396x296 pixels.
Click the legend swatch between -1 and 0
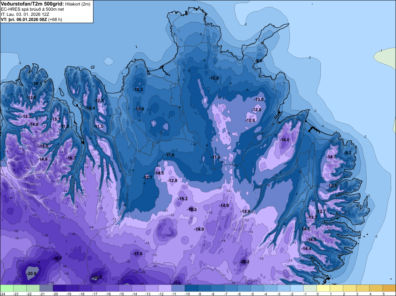click(x=310, y=288)
